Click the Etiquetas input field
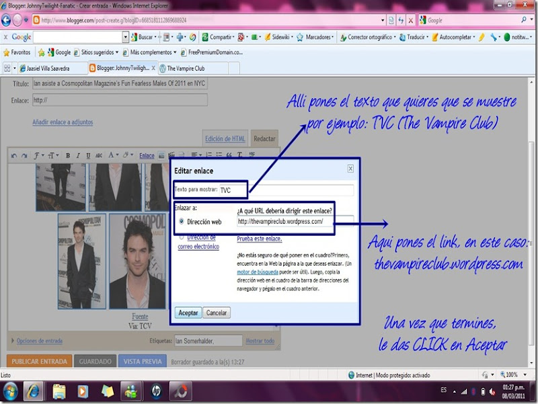 208,341
